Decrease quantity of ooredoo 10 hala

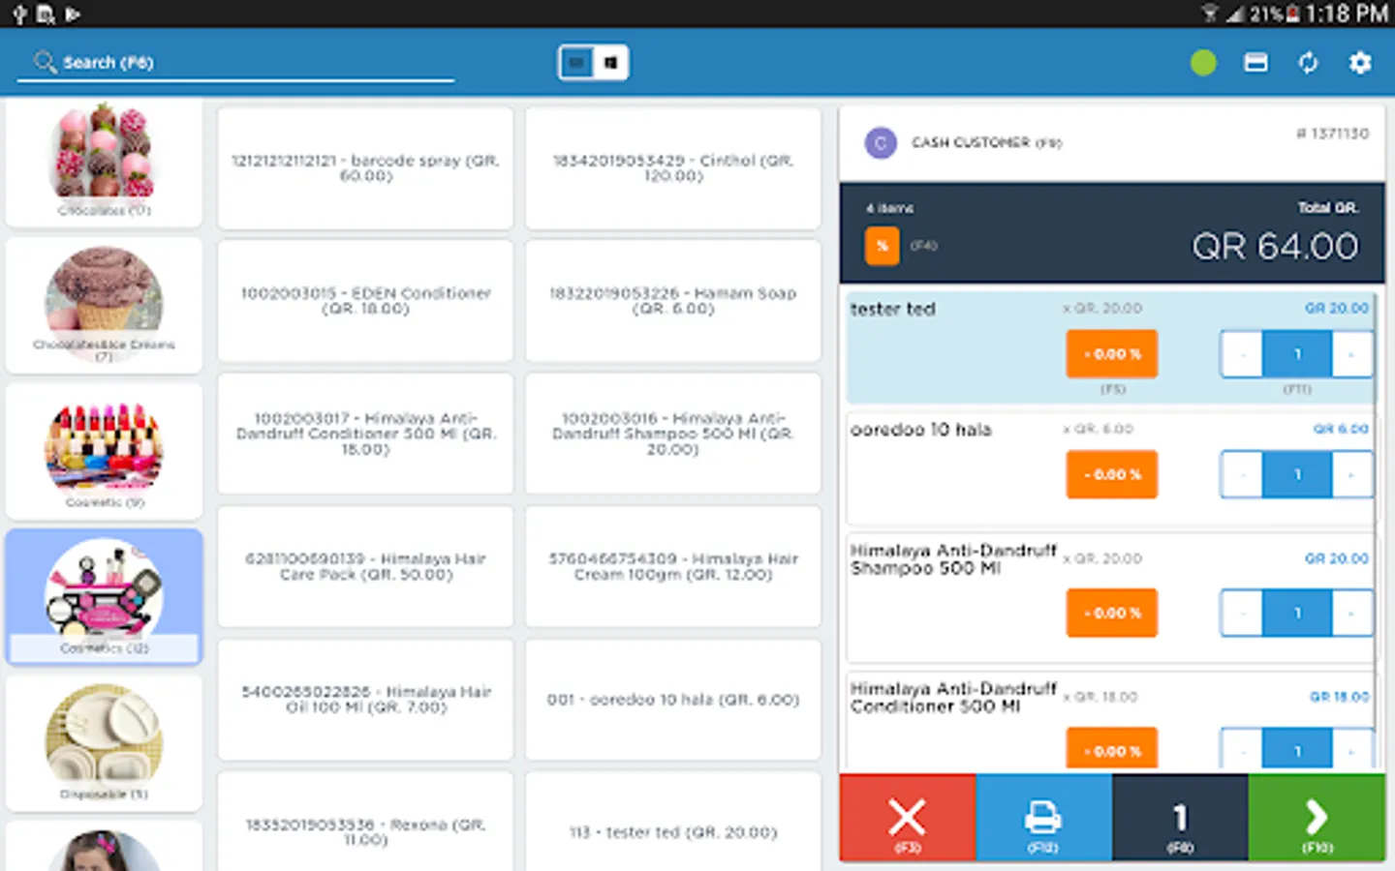pos(1241,474)
